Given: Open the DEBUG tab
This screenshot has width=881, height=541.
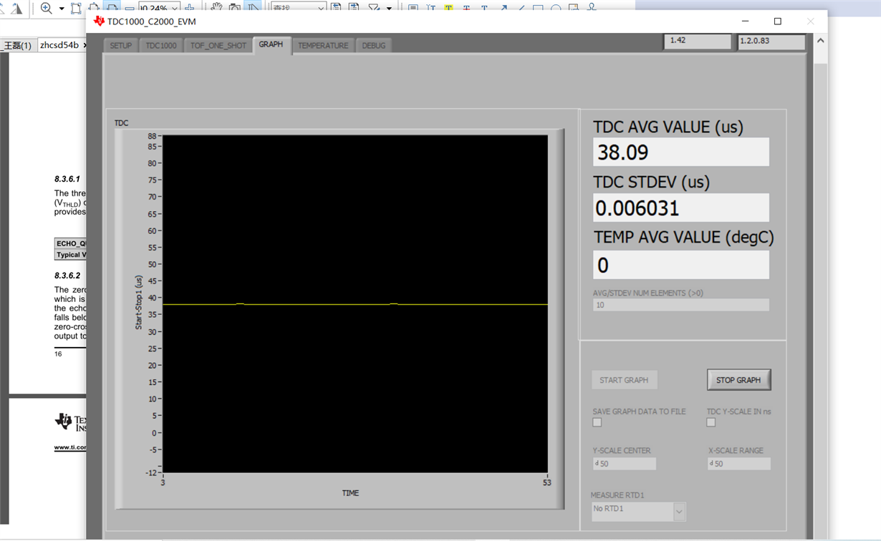Looking at the screenshot, I should 374,45.
